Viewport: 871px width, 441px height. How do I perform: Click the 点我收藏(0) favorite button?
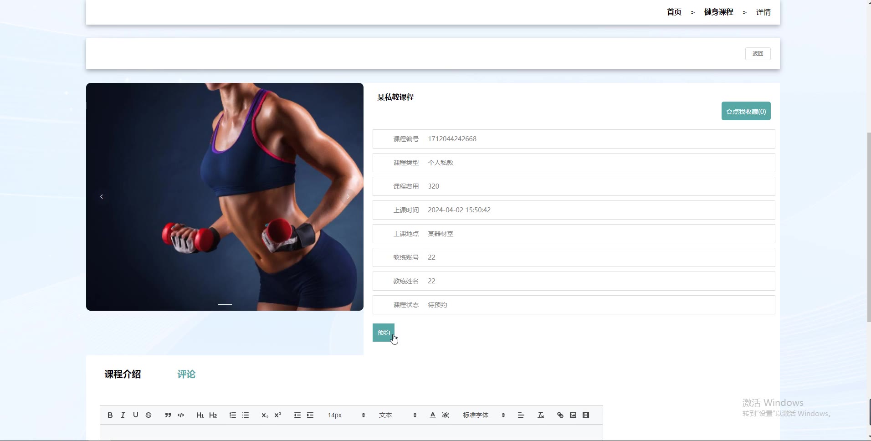(746, 111)
